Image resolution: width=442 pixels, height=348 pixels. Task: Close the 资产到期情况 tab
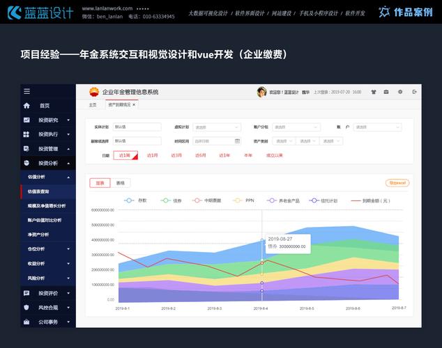click(x=134, y=104)
